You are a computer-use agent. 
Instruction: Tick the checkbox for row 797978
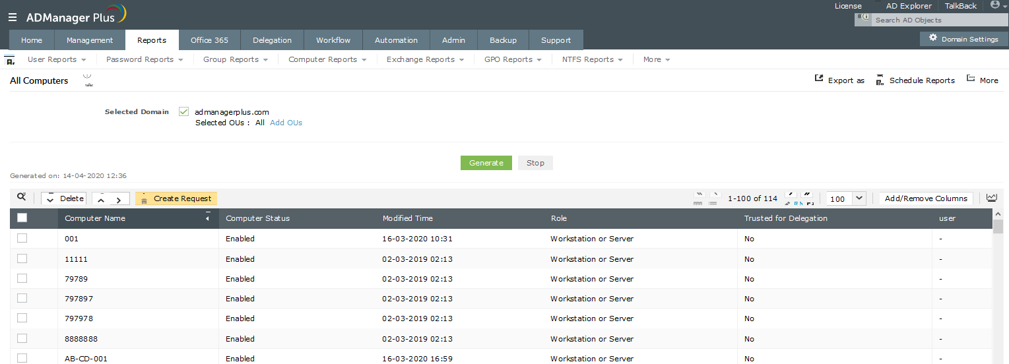click(x=22, y=318)
